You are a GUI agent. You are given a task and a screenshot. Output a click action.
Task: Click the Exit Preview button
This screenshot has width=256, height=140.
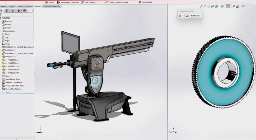click(195, 16)
